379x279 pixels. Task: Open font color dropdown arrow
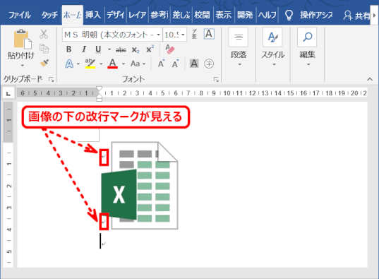pyautogui.click(x=124, y=64)
